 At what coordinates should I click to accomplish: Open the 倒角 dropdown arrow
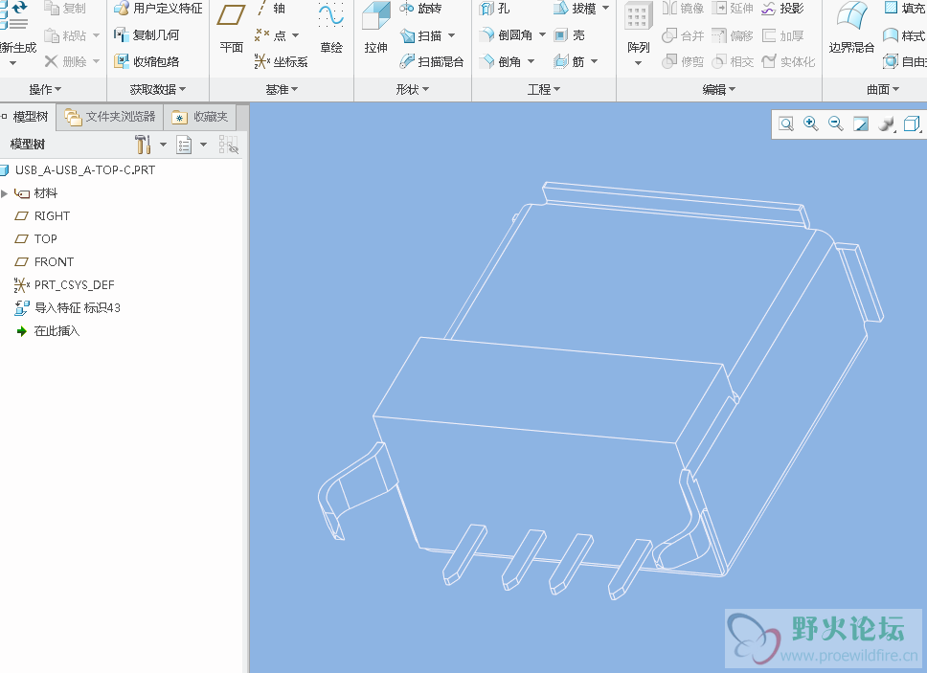coord(531,61)
